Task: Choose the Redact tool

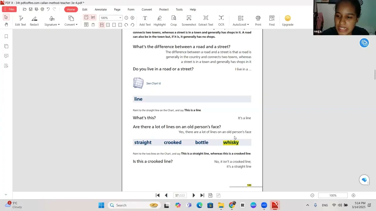Action: click(x=34, y=21)
